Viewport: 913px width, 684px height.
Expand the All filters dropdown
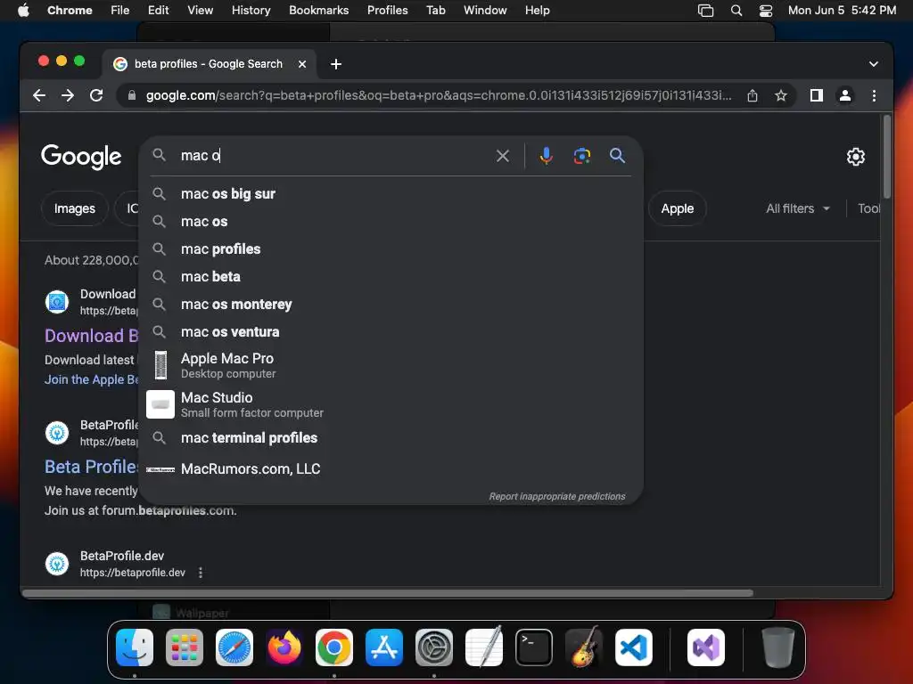(x=798, y=208)
